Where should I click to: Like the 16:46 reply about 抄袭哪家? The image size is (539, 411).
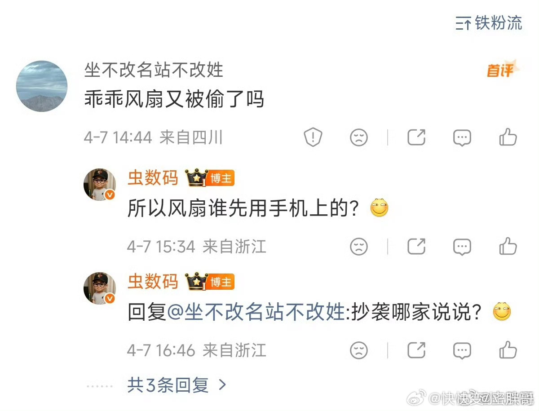tap(508, 349)
